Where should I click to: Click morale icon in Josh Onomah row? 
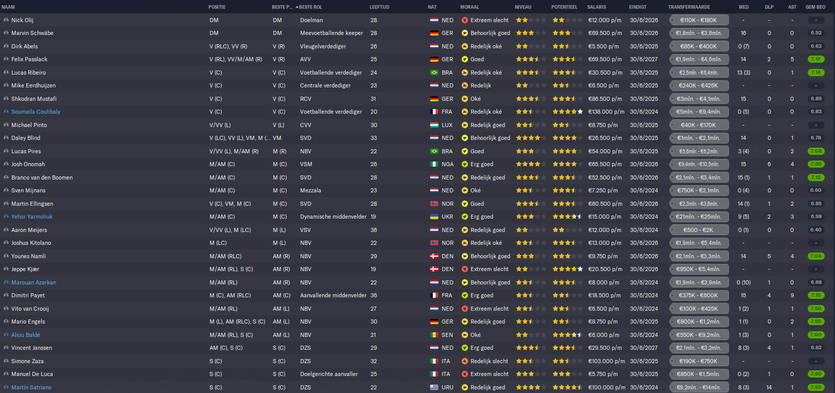point(465,164)
